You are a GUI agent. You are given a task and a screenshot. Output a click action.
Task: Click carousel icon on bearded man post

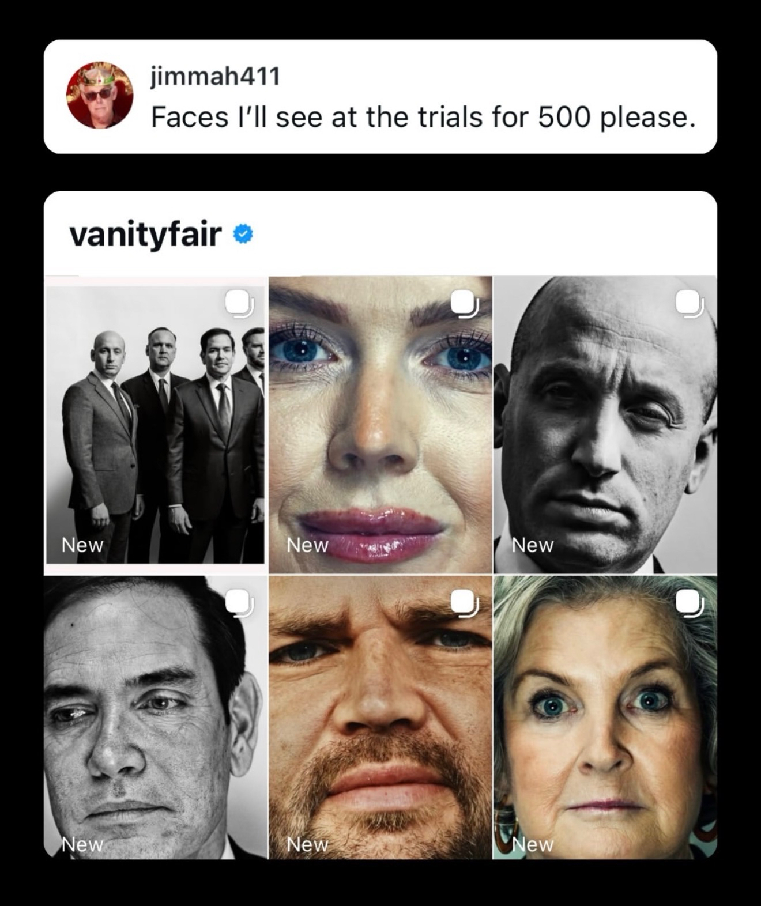(465, 603)
